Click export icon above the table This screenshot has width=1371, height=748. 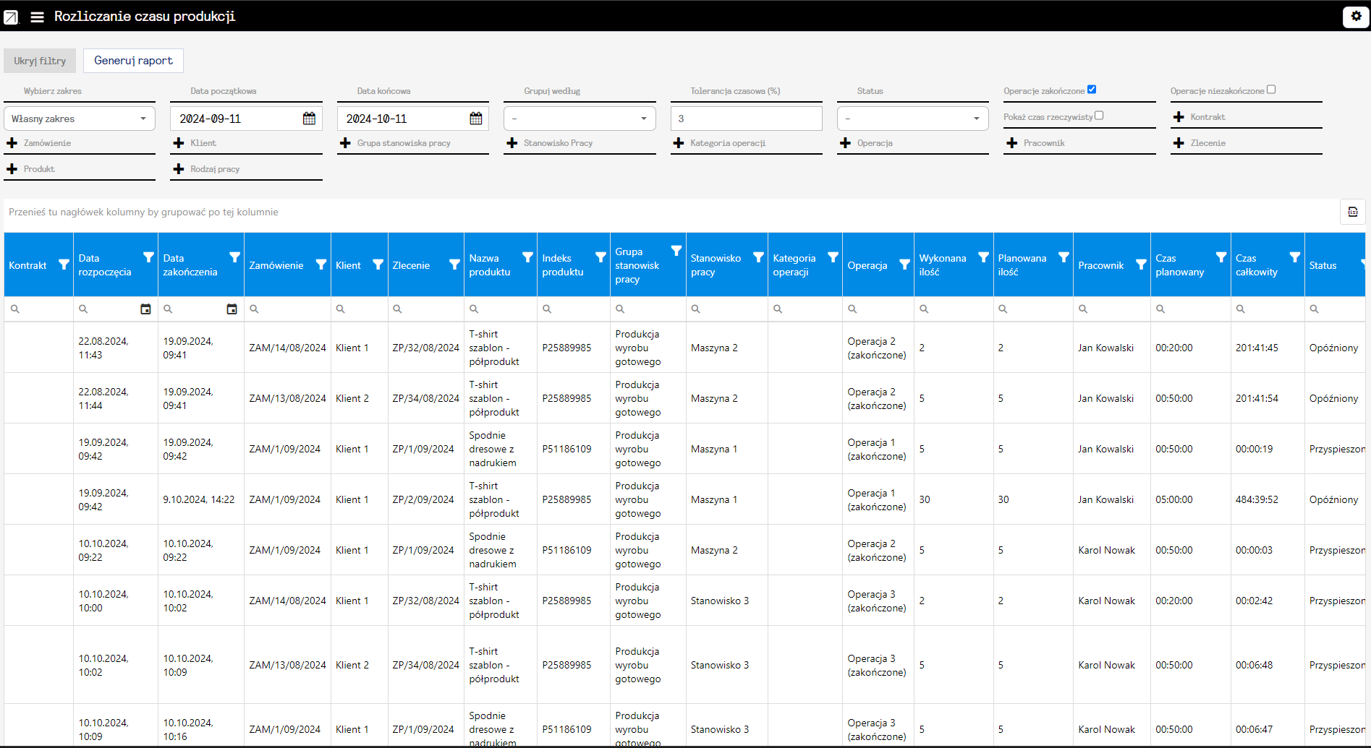(1352, 212)
